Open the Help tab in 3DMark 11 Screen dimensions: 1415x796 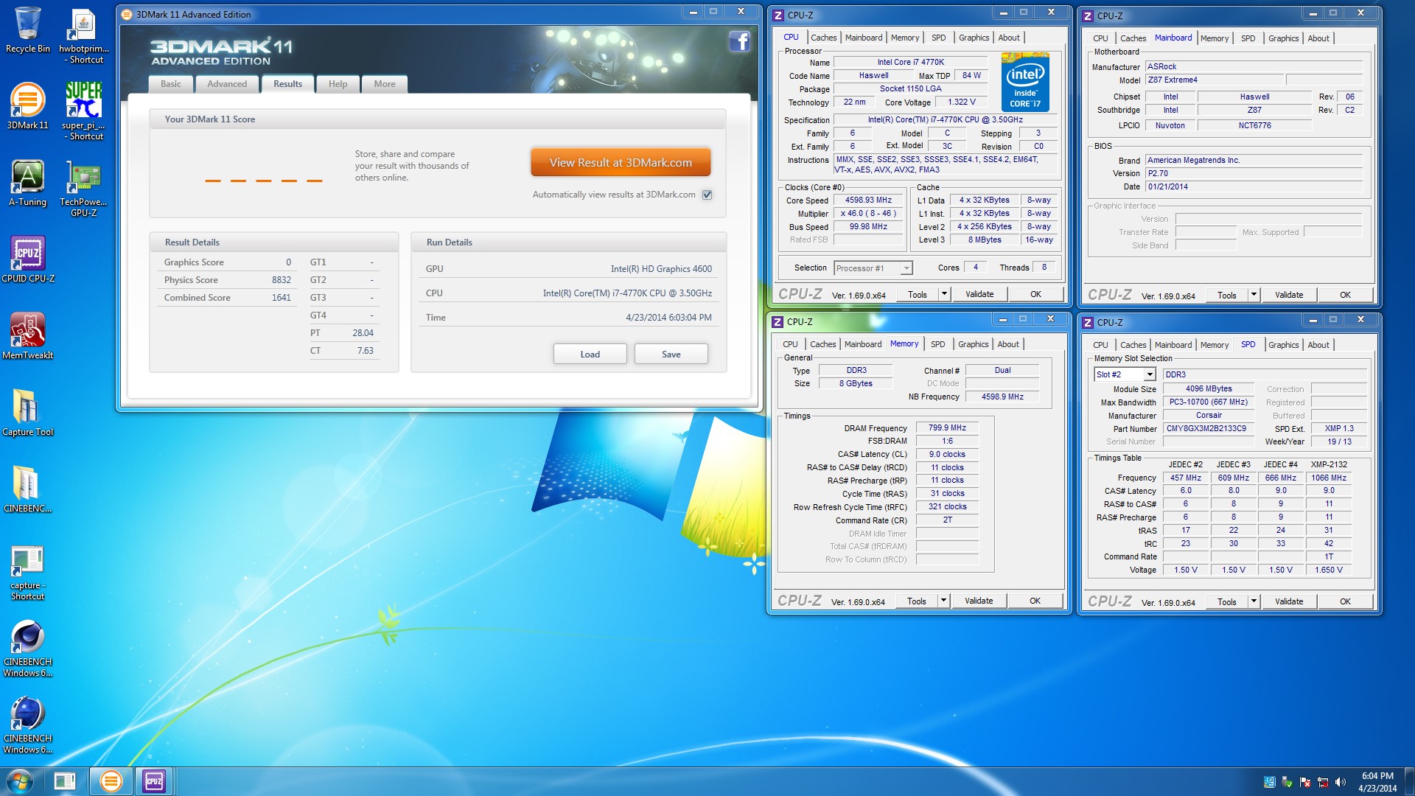pos(338,84)
